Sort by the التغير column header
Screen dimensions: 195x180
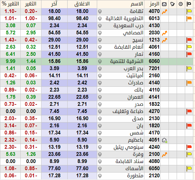31,4
